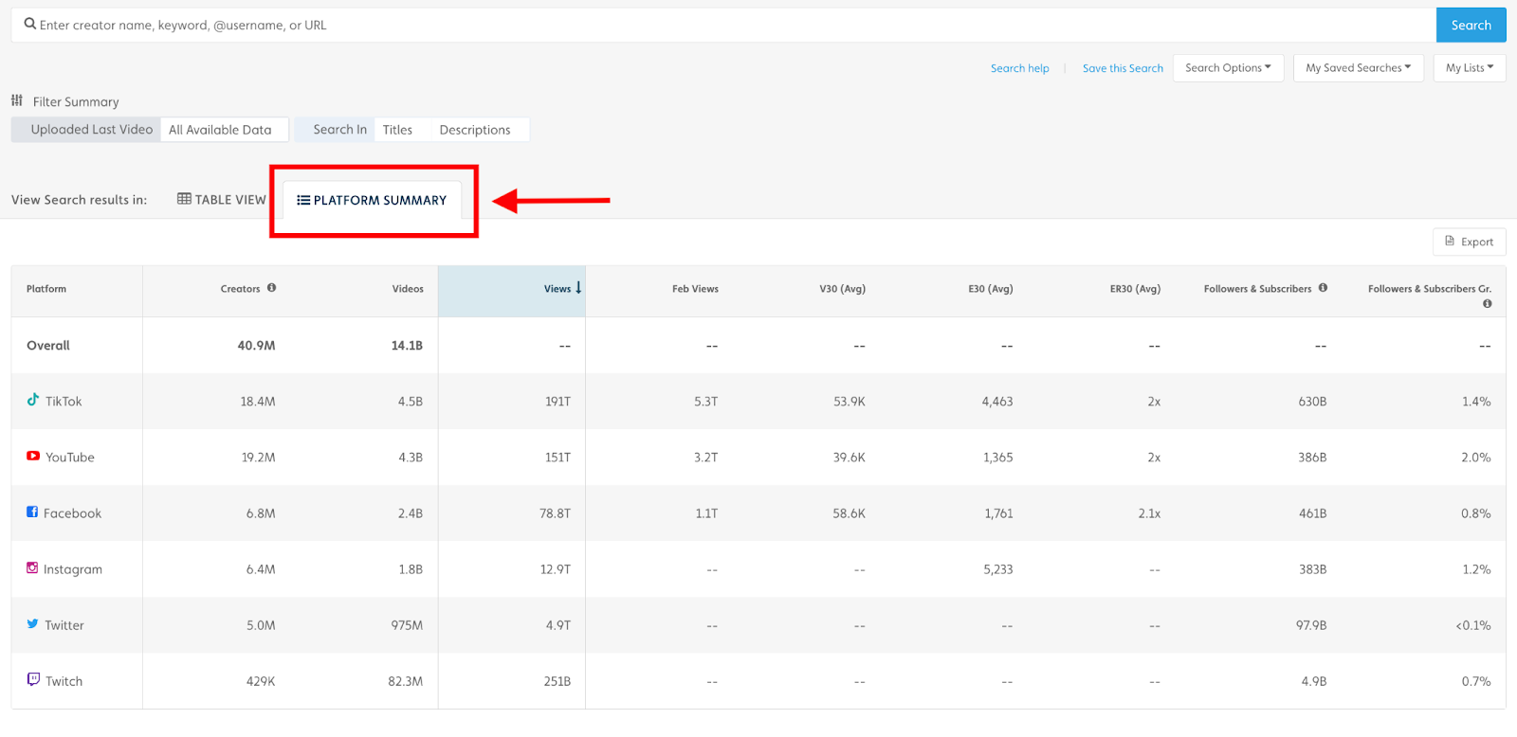Click the TikTok platform icon
Viewport: 1517px width, 737px height.
click(33, 400)
